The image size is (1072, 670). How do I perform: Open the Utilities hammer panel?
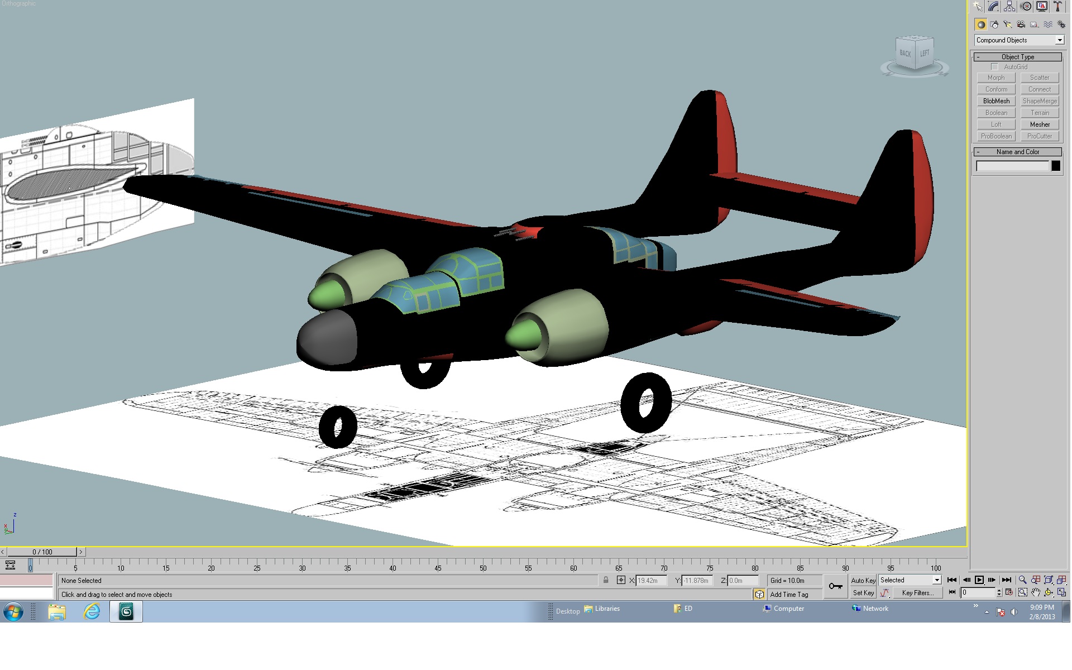coord(1057,7)
